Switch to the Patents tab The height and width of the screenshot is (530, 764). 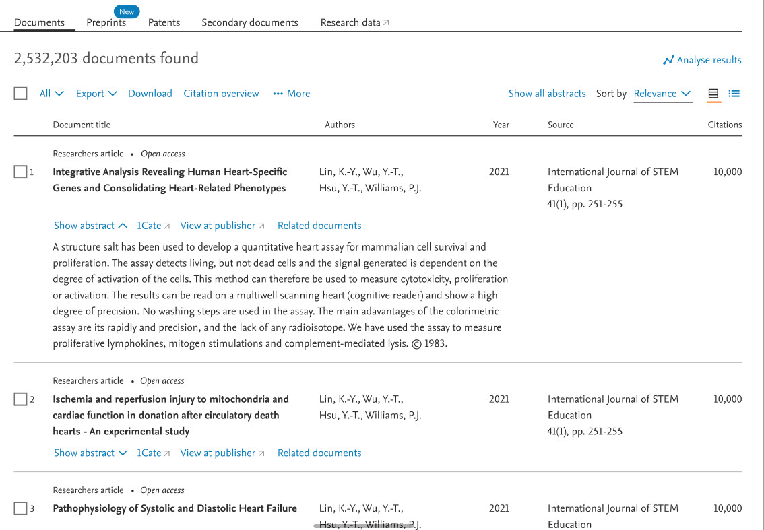pyautogui.click(x=164, y=22)
